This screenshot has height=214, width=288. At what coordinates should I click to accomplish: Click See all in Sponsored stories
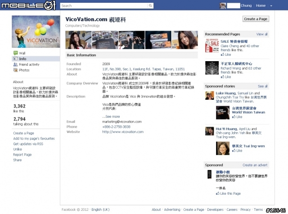point(263,86)
